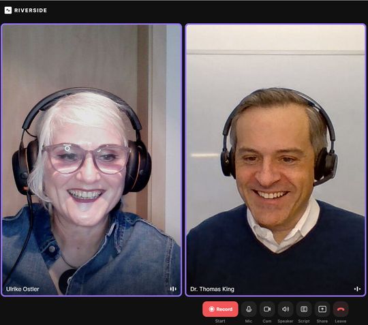The width and height of the screenshot is (368, 325).
Task: Click the Riverside logo icon
Action: pos(8,10)
